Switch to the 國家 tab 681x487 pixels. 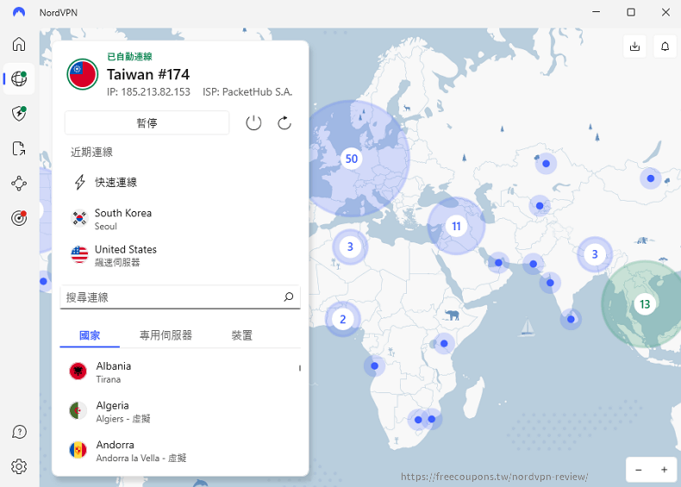point(90,335)
